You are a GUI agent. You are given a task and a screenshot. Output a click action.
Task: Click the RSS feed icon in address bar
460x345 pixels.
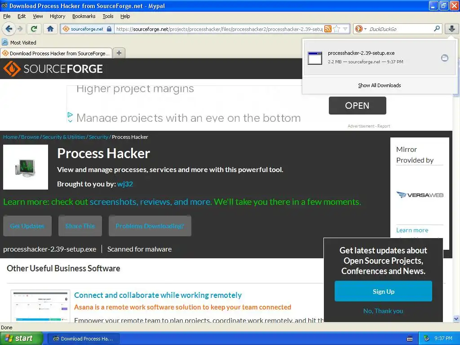tap(327, 29)
